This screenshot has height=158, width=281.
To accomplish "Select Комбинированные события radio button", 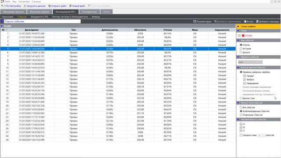I will pos(241,111).
